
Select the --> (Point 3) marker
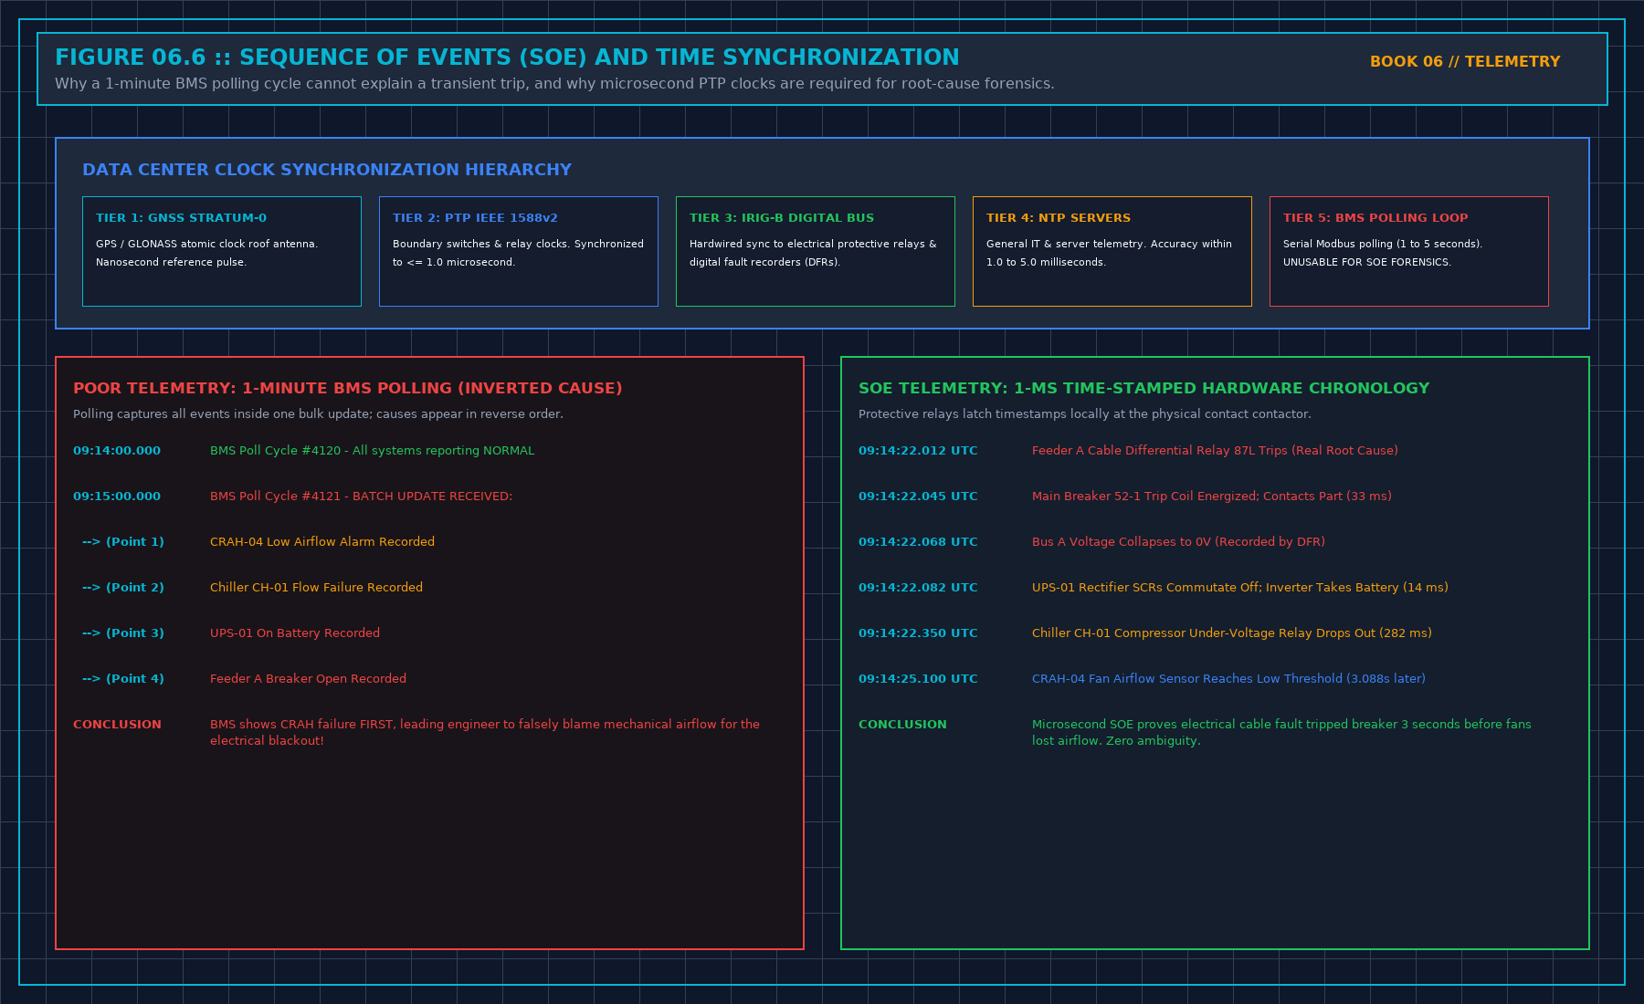[x=123, y=633]
